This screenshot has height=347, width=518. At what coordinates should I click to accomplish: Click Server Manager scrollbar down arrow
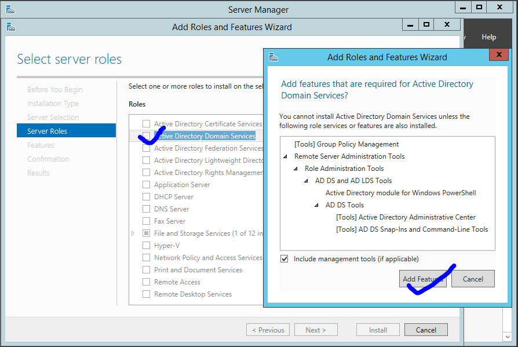(x=508, y=337)
